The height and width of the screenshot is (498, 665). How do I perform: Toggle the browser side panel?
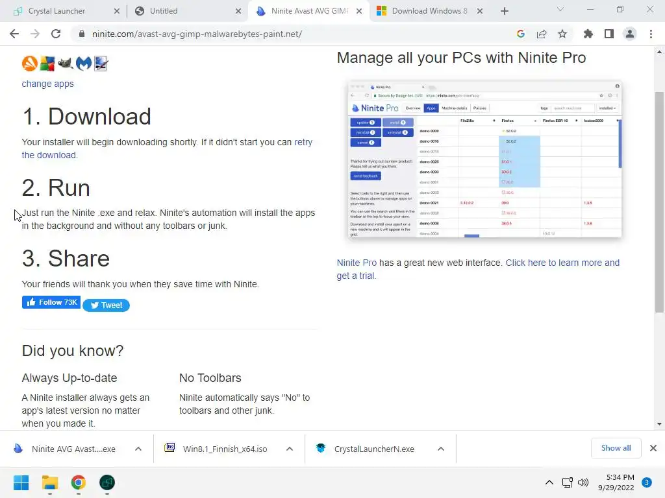[609, 34]
